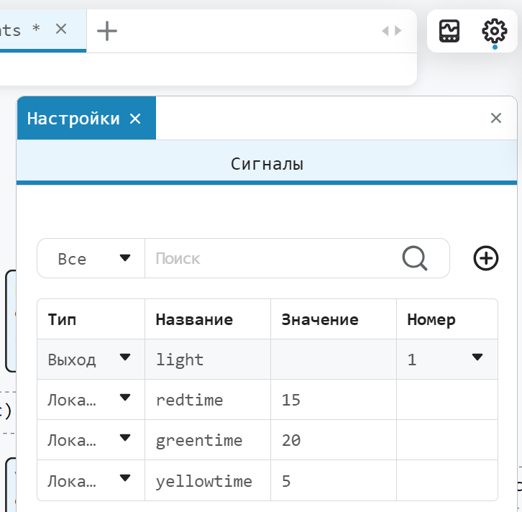522x512 pixels.
Task: Select the Сигналы section tab
Action: [267, 164]
